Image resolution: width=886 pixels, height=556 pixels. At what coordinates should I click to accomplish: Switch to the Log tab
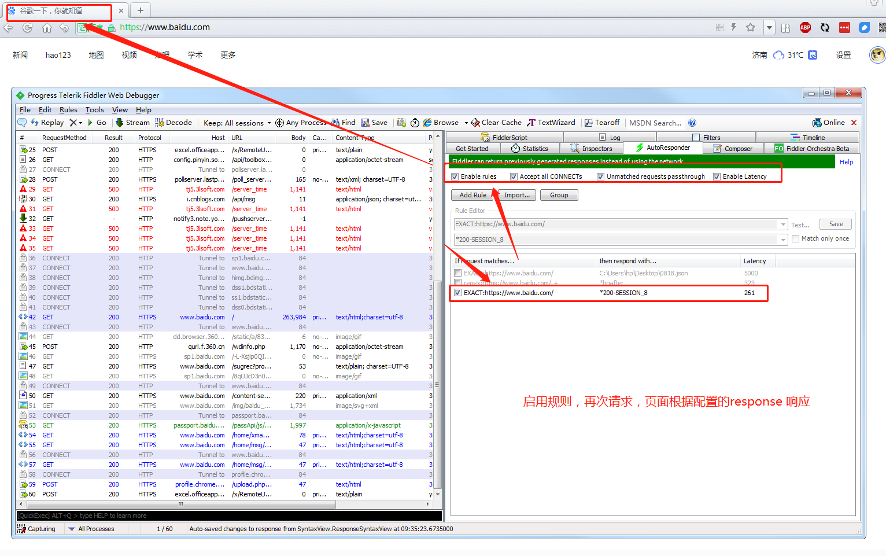(610, 138)
